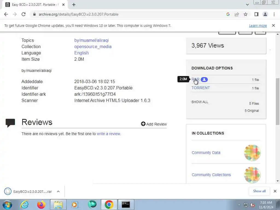The width and height of the screenshot is (280, 210).
Task: Close the downloads bar
Action: tap(275, 191)
